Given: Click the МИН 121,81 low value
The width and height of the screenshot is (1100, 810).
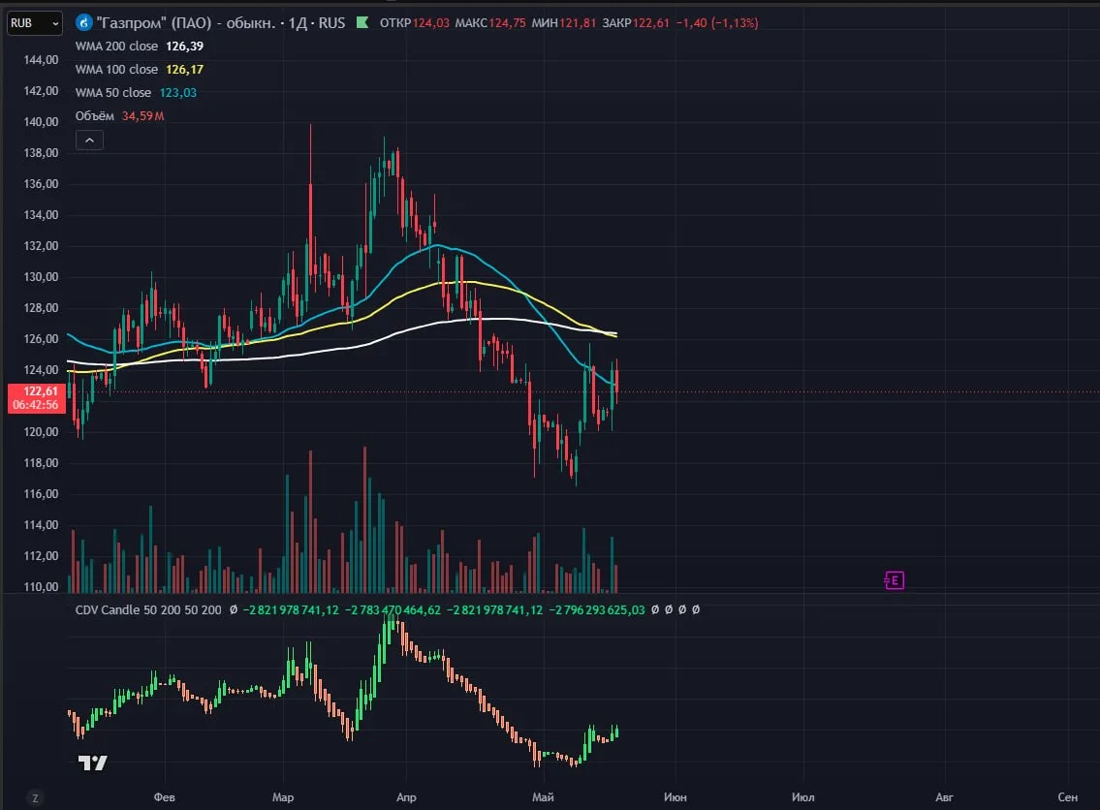Looking at the screenshot, I should tap(564, 23).
